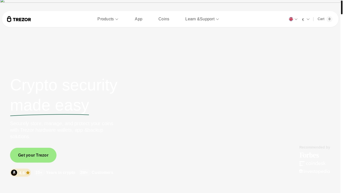Click the 'Recommended by' label
This screenshot has height=193, width=343.
[315, 147]
